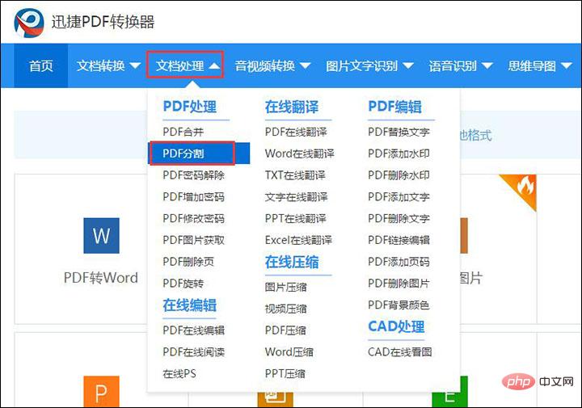
Task: Open PDF添加页码
Action: tap(399, 262)
